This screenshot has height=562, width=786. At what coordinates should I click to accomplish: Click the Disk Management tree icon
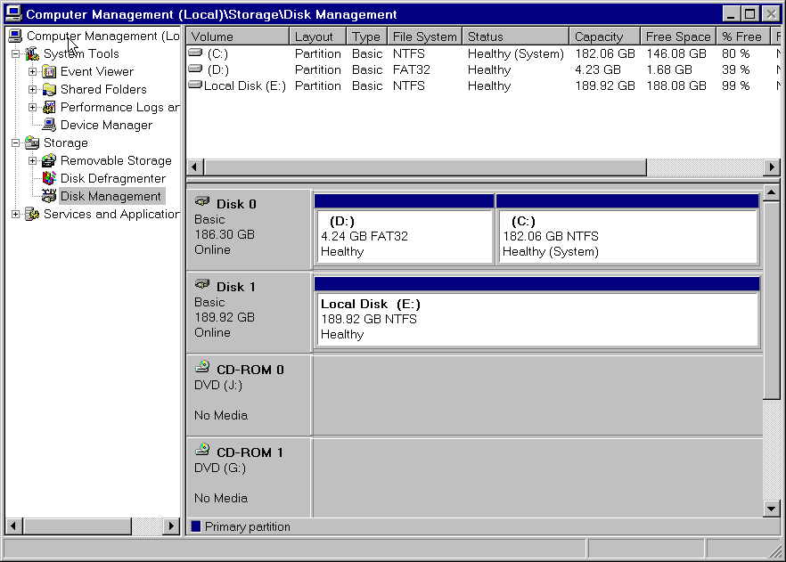(49, 196)
